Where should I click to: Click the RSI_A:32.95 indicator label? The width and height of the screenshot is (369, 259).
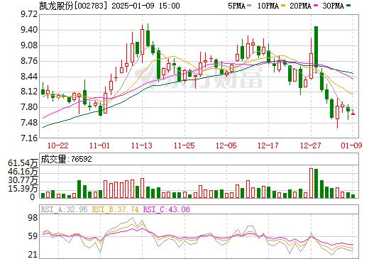click(64, 209)
